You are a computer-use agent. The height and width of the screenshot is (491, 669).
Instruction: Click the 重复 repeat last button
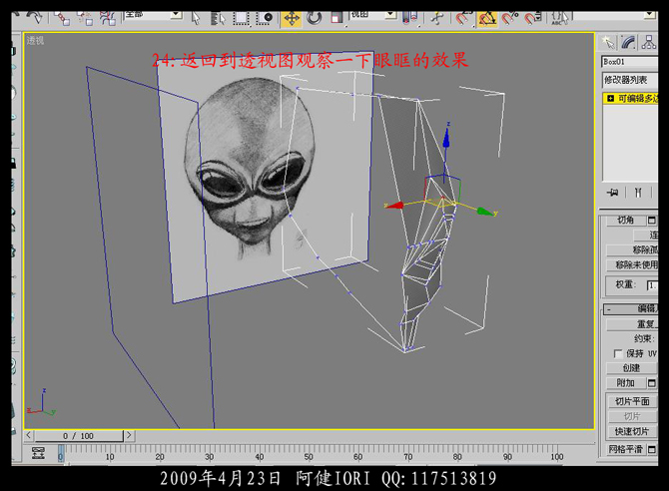(x=632, y=324)
